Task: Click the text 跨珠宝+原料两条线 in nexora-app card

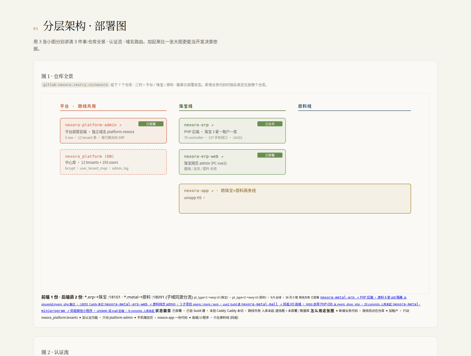Action: (x=238, y=191)
